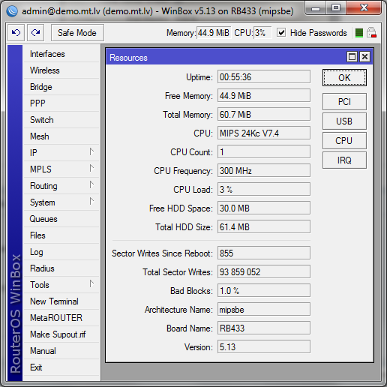Image resolution: width=387 pixels, height=387 pixels.
Task: Click the WinBox logo in title bar
Action: (x=12, y=11)
